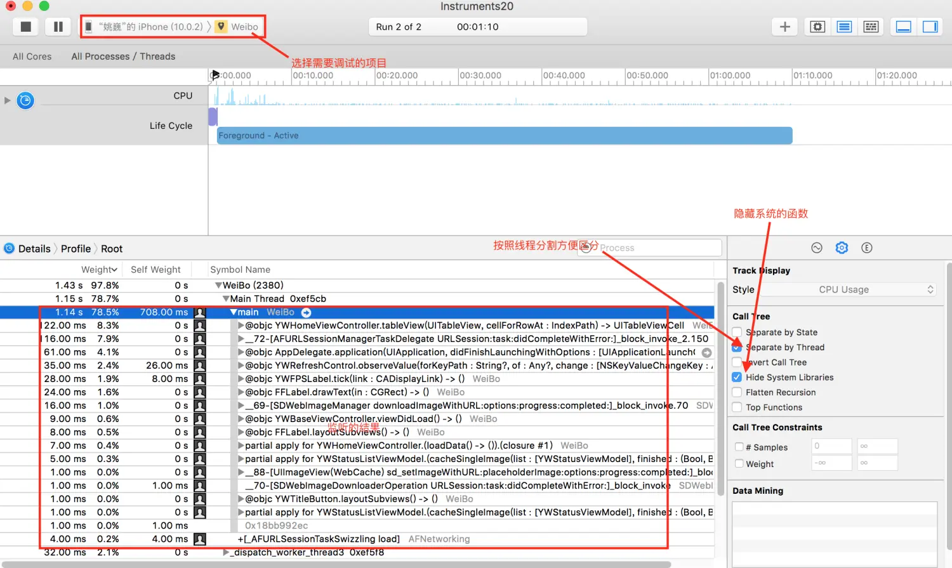952x568 pixels.
Task: Sort by the Self Weight column header
Action: 155,270
